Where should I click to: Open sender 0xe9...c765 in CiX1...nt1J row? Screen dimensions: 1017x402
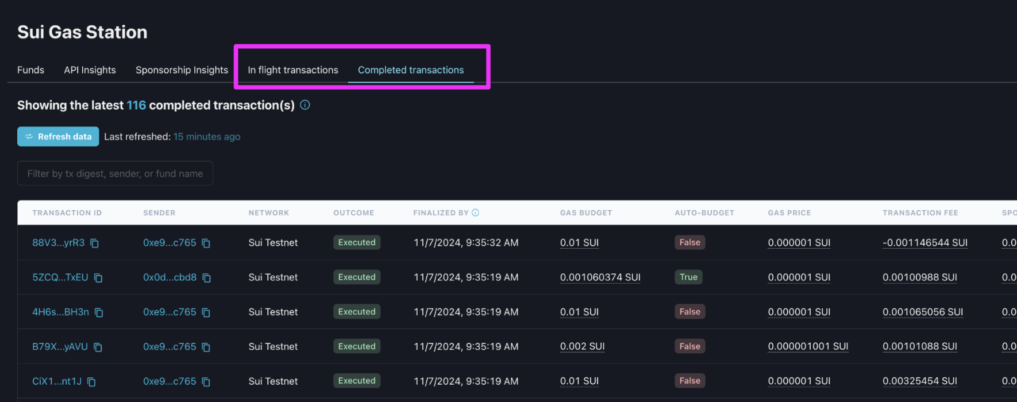point(169,381)
